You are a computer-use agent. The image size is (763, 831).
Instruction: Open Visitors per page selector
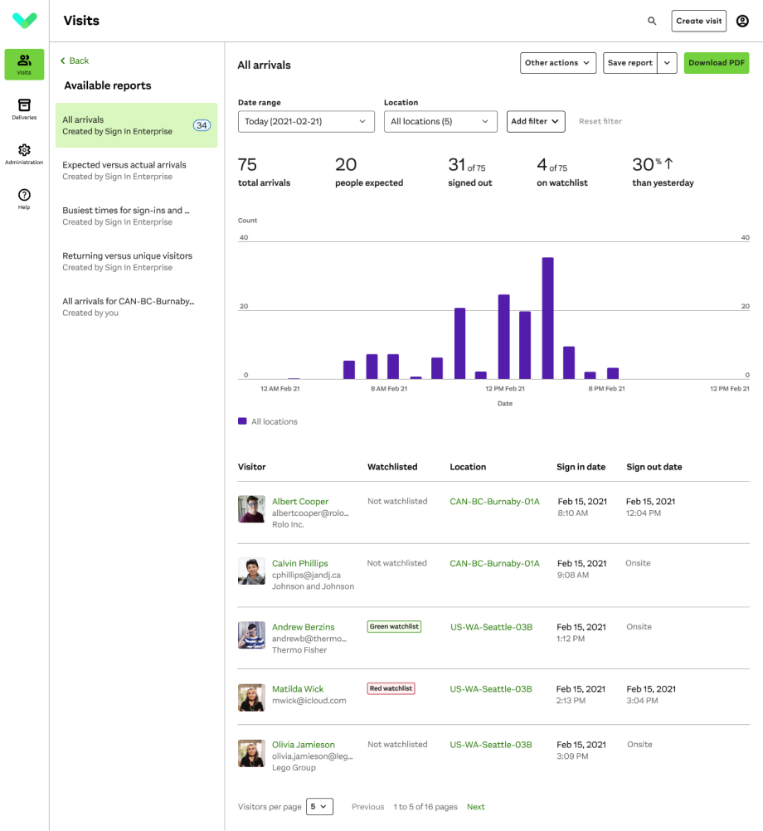point(319,806)
